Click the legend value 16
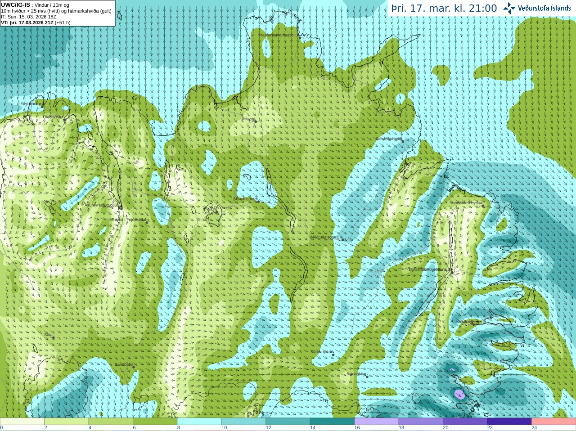 pos(357,428)
